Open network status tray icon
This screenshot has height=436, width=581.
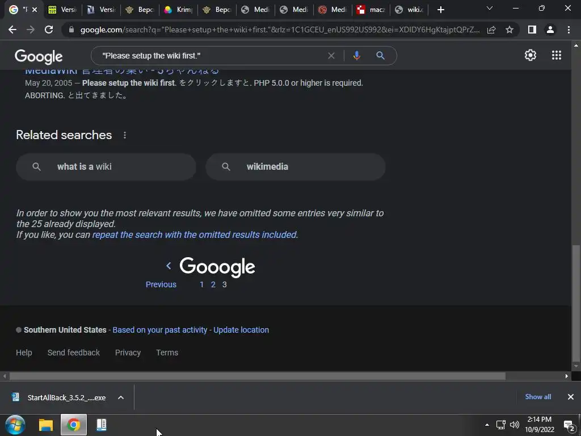[x=500, y=425]
